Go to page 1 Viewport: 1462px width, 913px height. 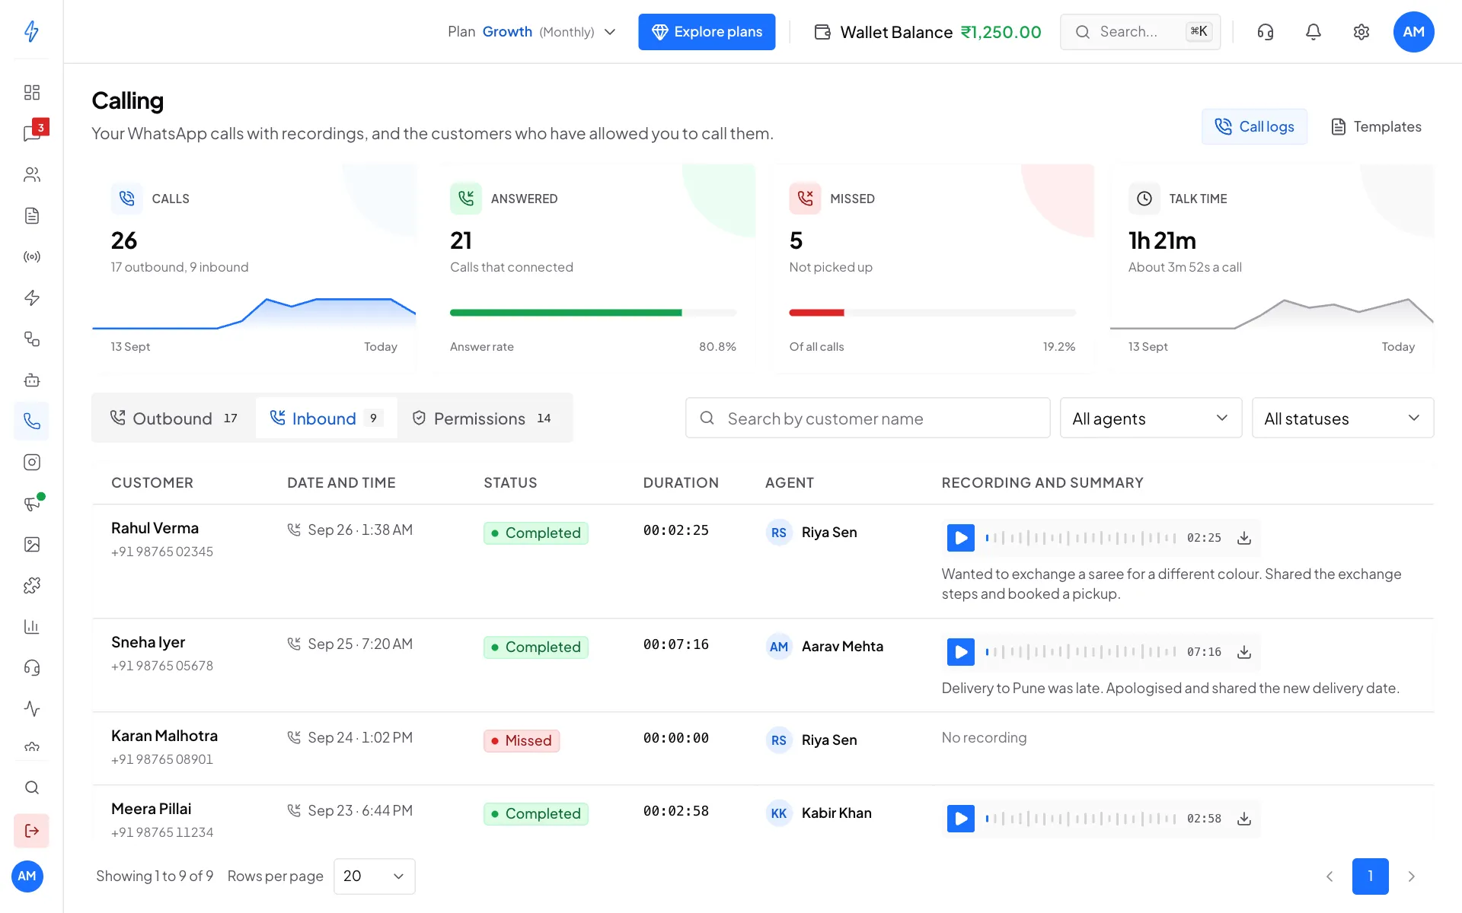point(1370,876)
